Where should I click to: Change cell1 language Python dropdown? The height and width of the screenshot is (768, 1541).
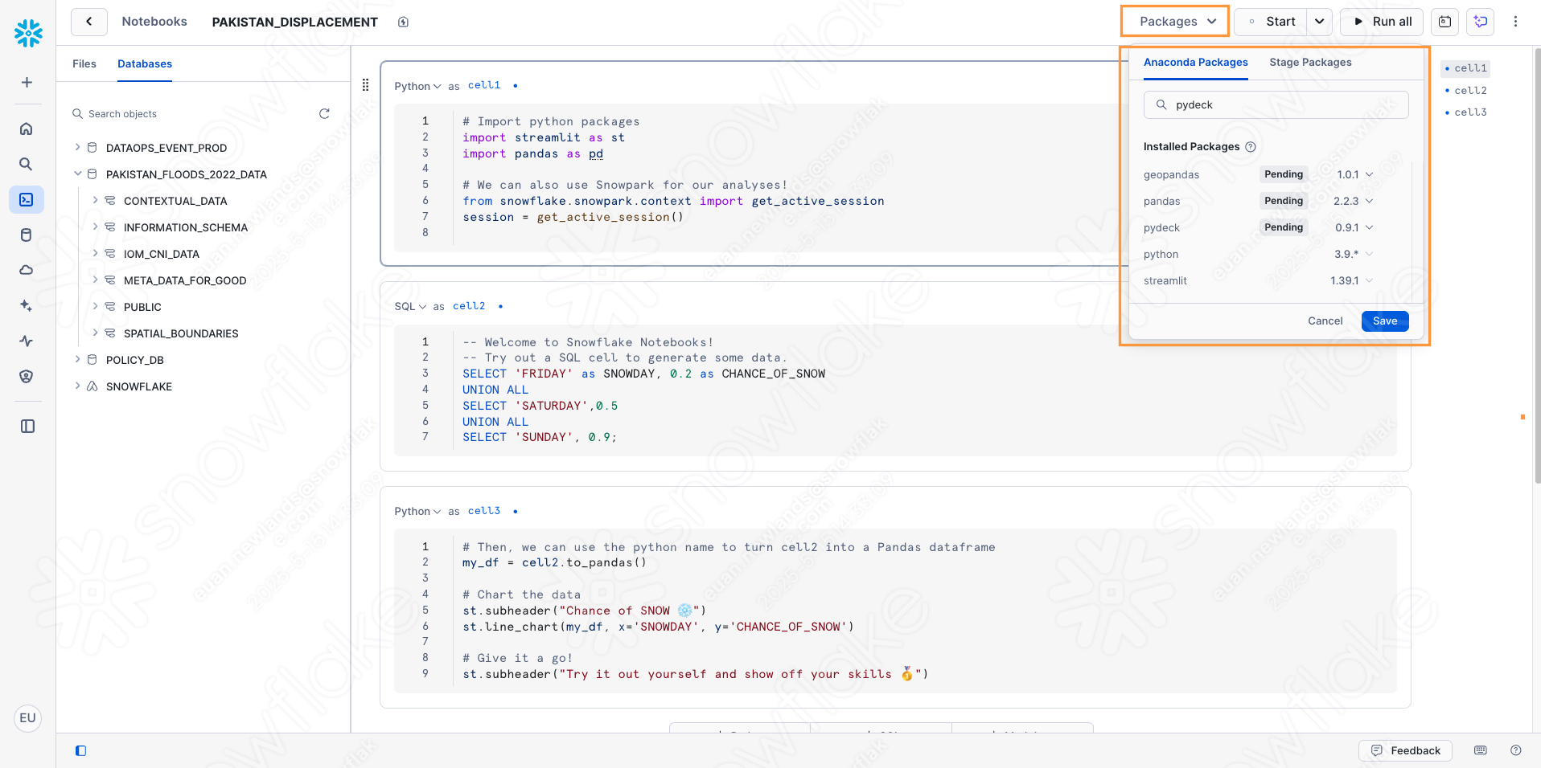(x=417, y=86)
